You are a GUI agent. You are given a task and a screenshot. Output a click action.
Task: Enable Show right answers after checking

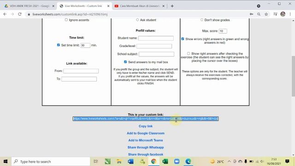(189, 53)
